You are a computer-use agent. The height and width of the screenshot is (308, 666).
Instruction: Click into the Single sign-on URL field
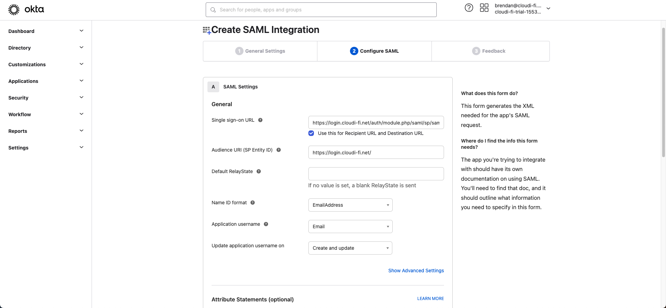coord(376,122)
